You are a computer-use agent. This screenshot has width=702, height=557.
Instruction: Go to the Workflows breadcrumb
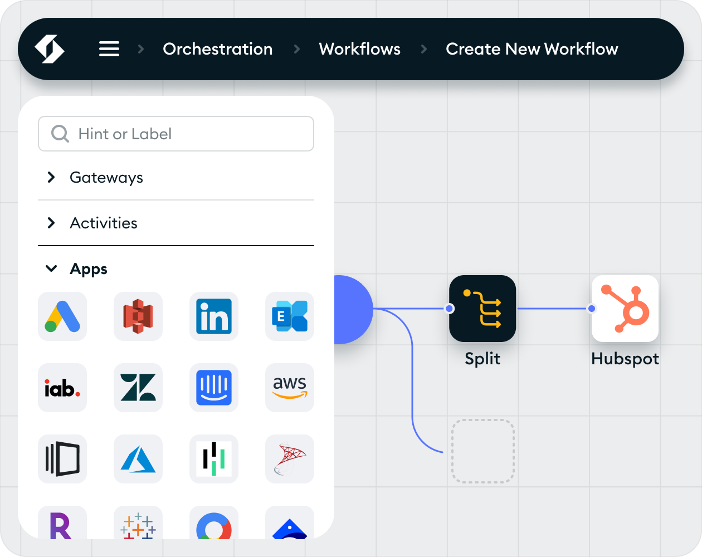coord(359,49)
